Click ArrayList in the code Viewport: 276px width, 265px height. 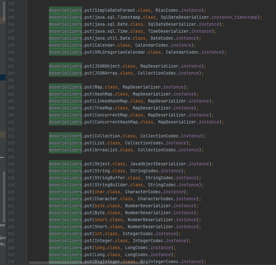[x=106, y=150]
